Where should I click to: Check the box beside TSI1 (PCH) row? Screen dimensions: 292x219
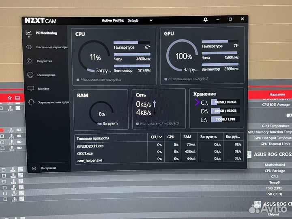pos(5,199)
